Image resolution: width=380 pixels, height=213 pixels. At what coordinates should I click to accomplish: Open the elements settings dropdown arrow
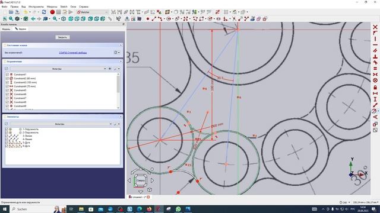tap(119, 124)
